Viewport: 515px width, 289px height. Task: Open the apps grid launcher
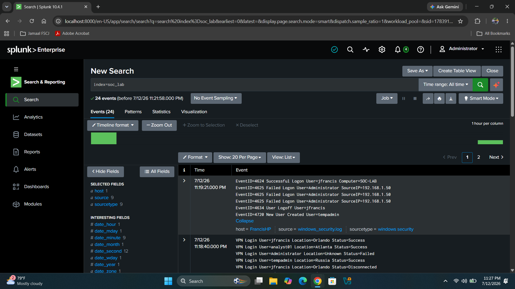(499, 50)
